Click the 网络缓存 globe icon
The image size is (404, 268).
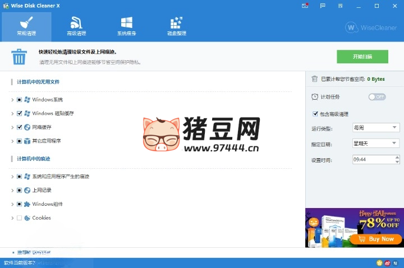[x=27, y=127]
